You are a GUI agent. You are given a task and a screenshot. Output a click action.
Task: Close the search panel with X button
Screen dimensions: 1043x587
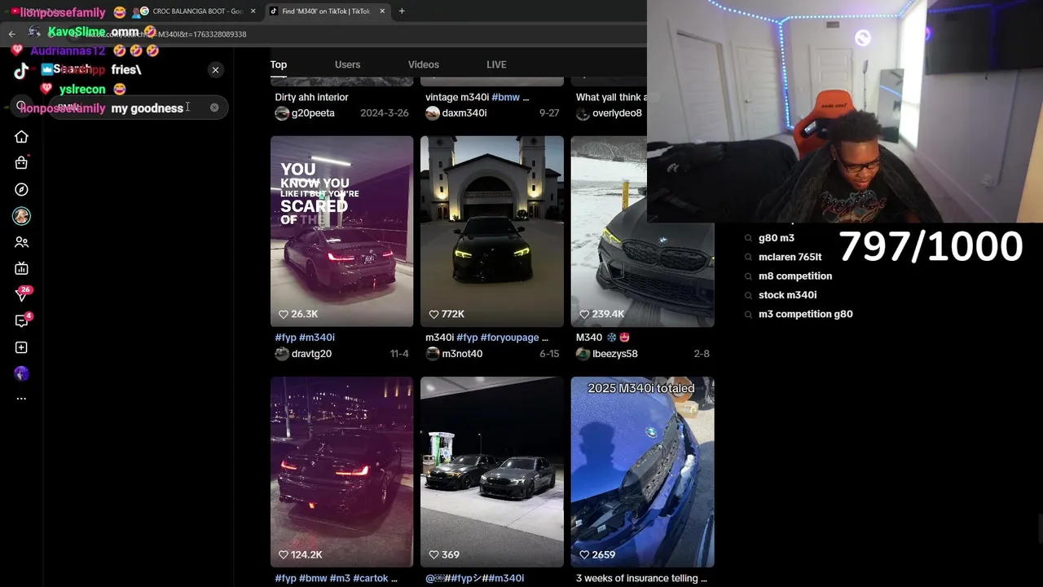tap(215, 70)
